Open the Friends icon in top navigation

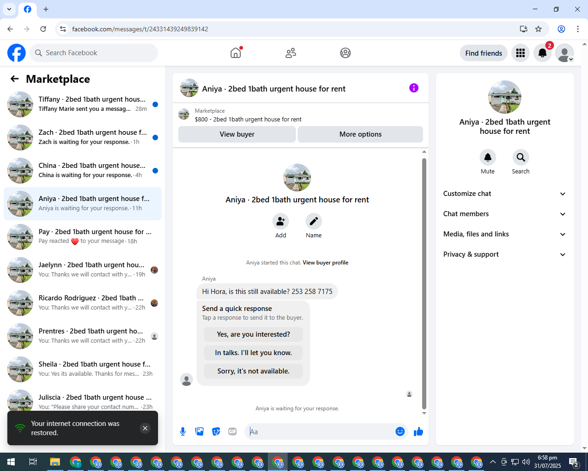coord(291,53)
